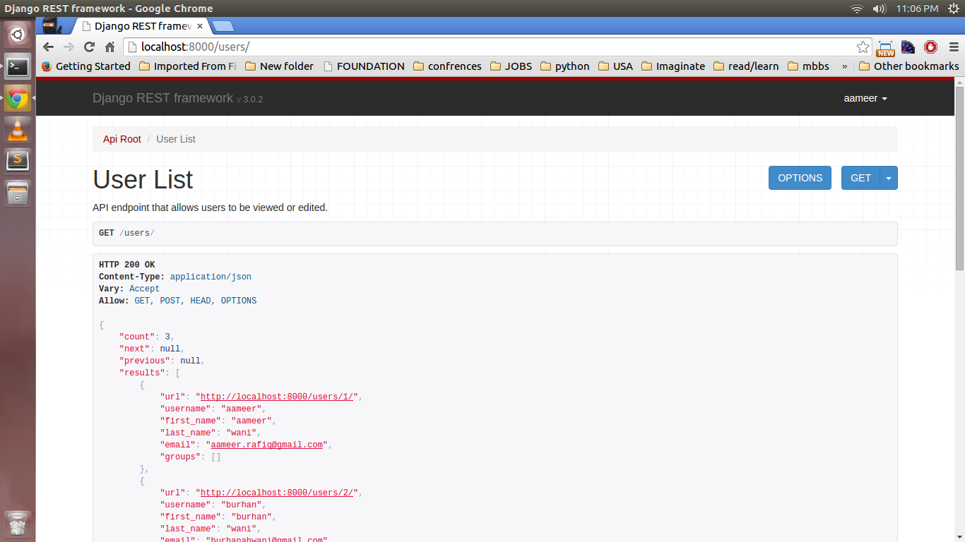Open Ubuntu Dash home launcher icon
This screenshot has width=965, height=542.
click(x=18, y=34)
